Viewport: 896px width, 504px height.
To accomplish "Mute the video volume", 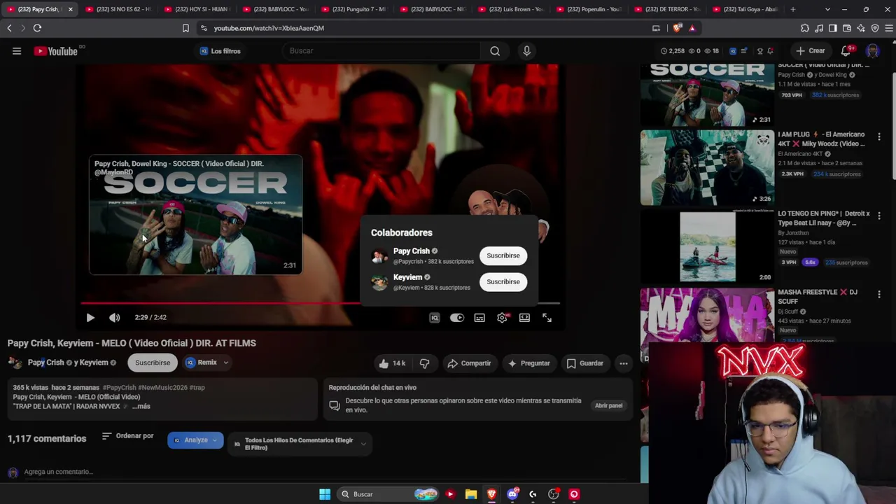I will point(115,318).
